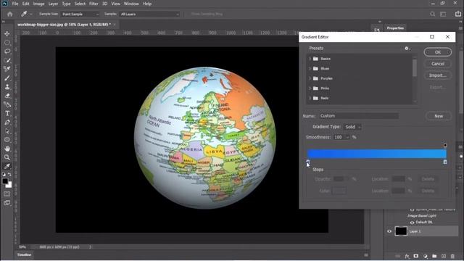The height and width of the screenshot is (261, 464).
Task: Toggle Quick Mask mode
Action: coord(7,194)
